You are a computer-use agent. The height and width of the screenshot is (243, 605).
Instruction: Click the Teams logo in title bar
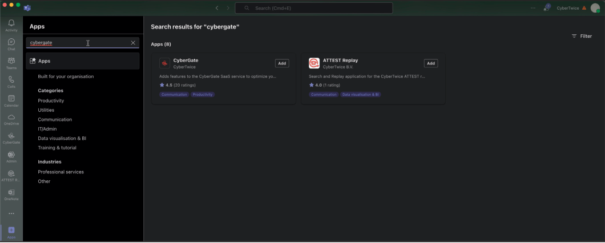tap(27, 8)
